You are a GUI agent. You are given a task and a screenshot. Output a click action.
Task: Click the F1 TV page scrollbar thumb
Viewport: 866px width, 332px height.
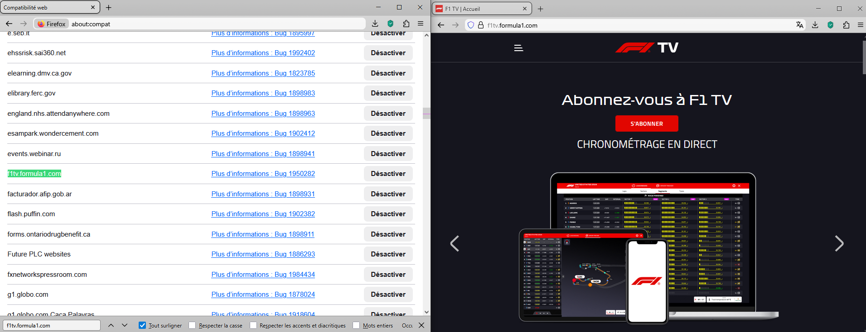point(864,57)
